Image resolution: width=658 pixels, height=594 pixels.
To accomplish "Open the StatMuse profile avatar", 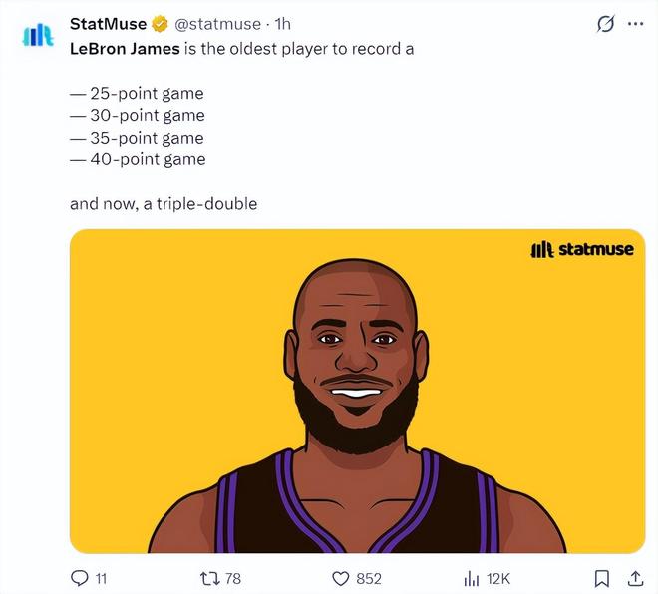I will coord(37,35).
